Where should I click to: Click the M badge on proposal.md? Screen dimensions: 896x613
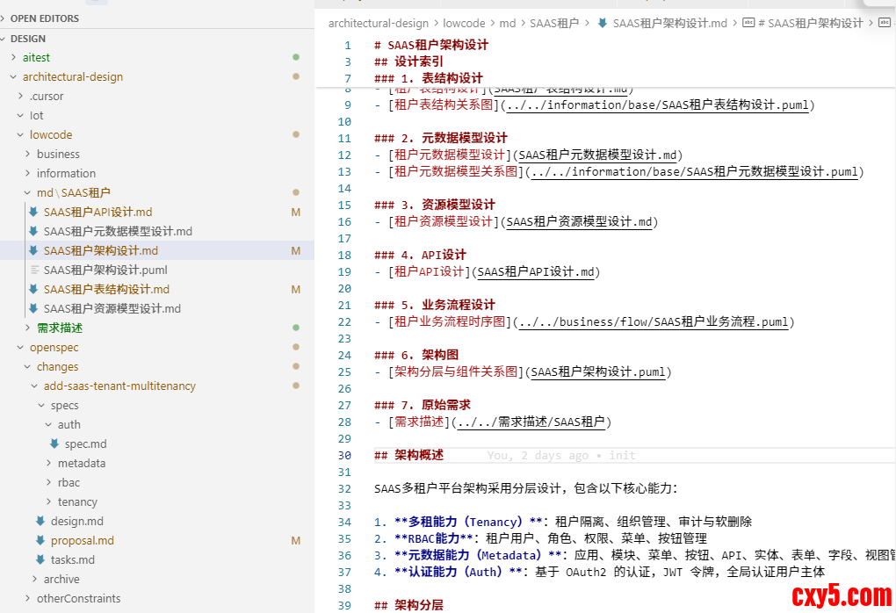(296, 541)
